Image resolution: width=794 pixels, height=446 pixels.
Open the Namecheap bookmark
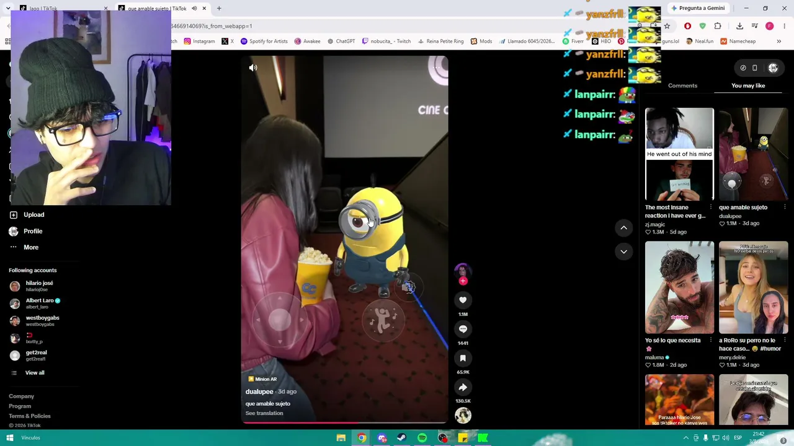pyautogui.click(x=738, y=42)
